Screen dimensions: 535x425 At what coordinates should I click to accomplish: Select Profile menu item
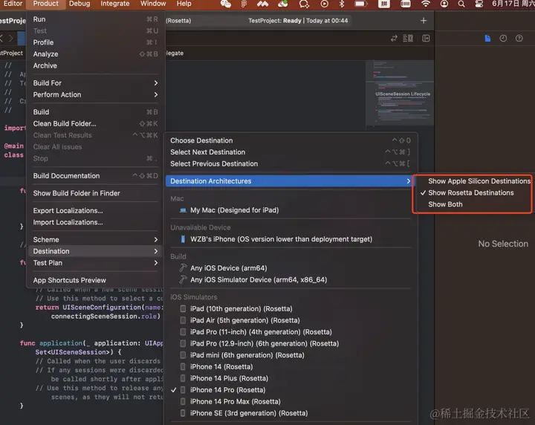[x=96, y=42]
